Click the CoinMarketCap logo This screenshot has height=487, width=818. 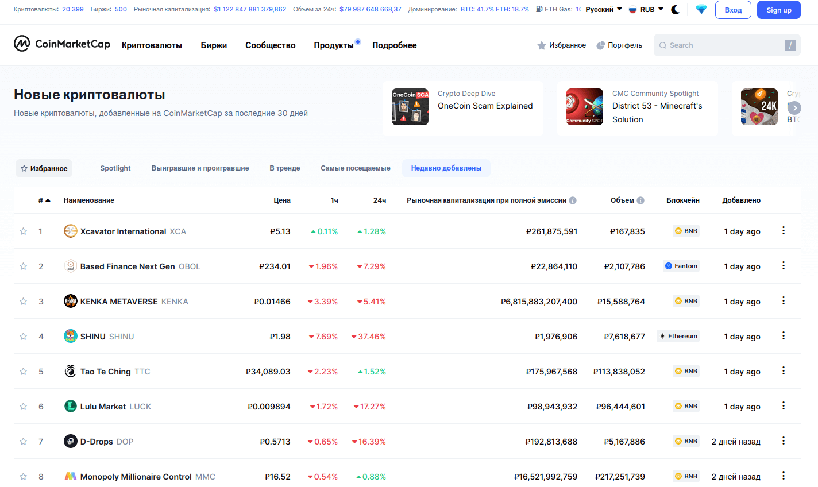click(62, 44)
